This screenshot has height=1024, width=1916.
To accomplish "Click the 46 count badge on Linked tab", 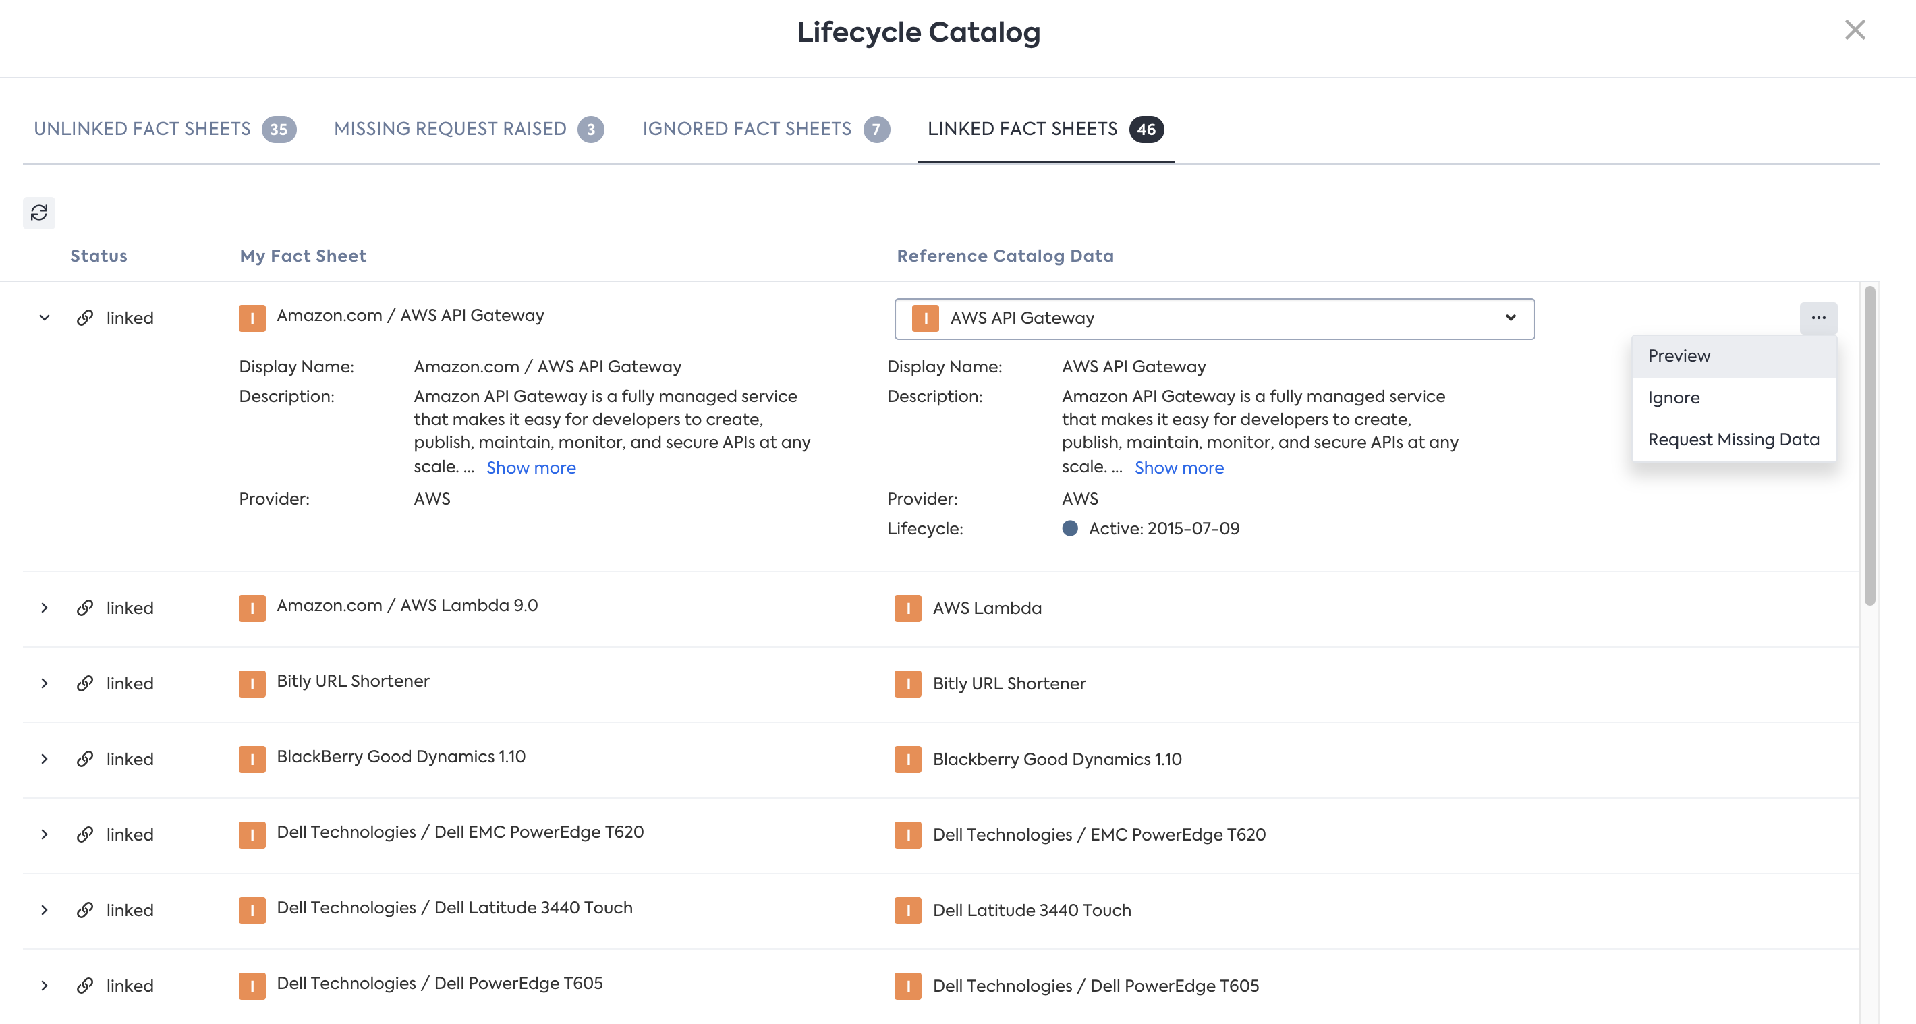I will [x=1146, y=130].
